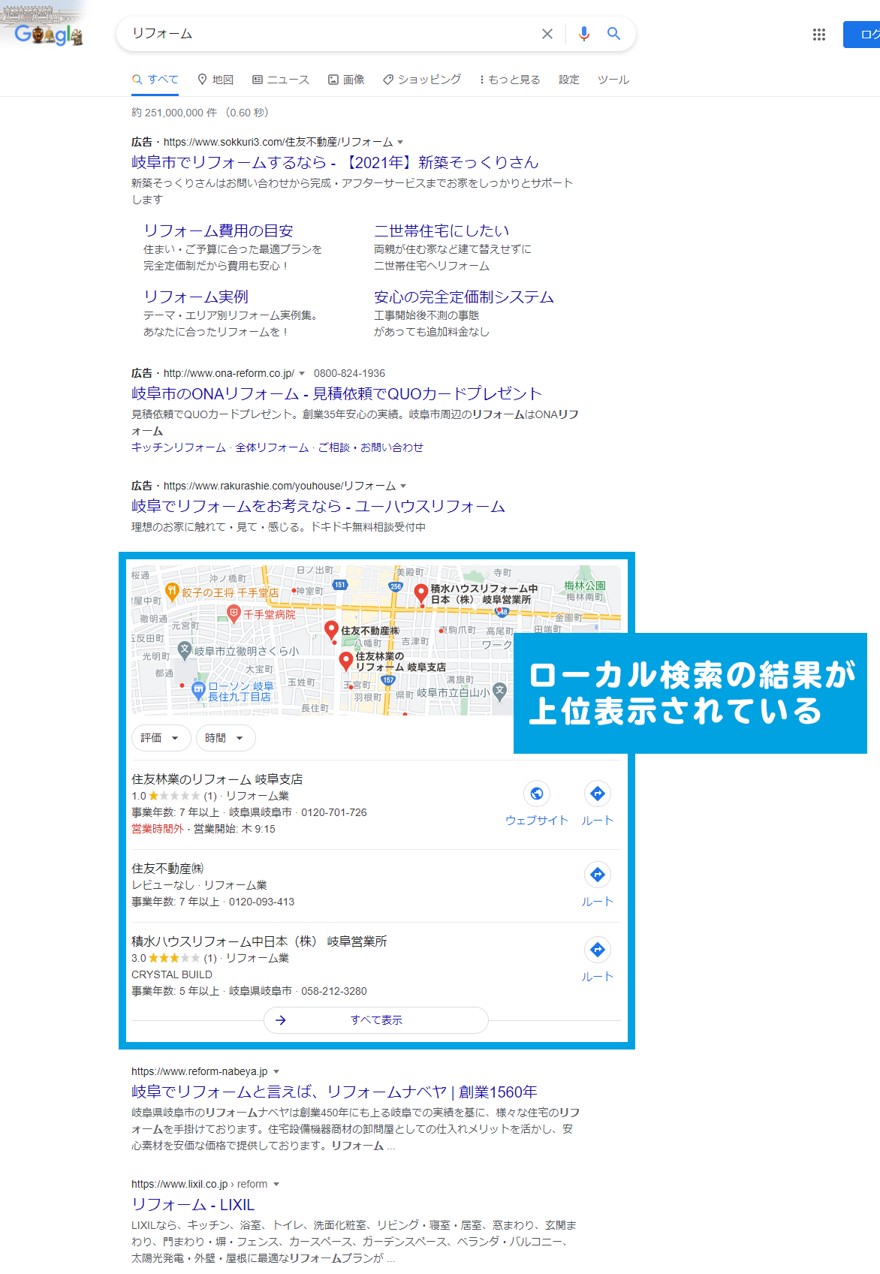Click the website globe icon for 住友林業のリフォーム
The image size is (880, 1274).
pos(537,794)
